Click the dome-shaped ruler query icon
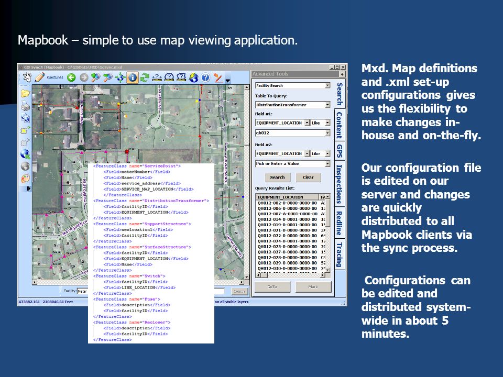This screenshot has height=377, width=503. coord(169,77)
